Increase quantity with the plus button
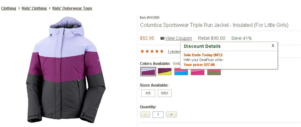 click(171, 114)
